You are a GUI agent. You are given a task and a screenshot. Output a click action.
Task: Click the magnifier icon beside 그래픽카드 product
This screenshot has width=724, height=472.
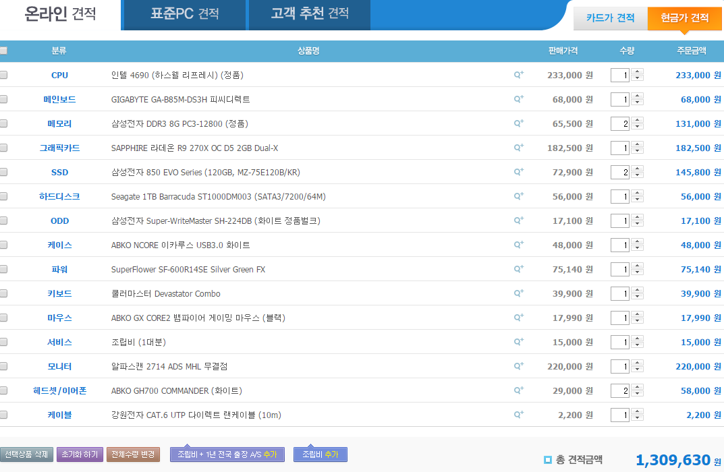pyautogui.click(x=518, y=148)
